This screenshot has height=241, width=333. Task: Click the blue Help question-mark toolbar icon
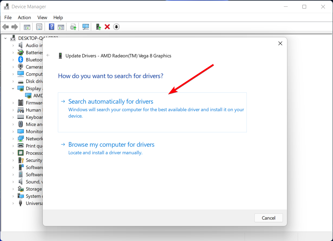pos(52,27)
